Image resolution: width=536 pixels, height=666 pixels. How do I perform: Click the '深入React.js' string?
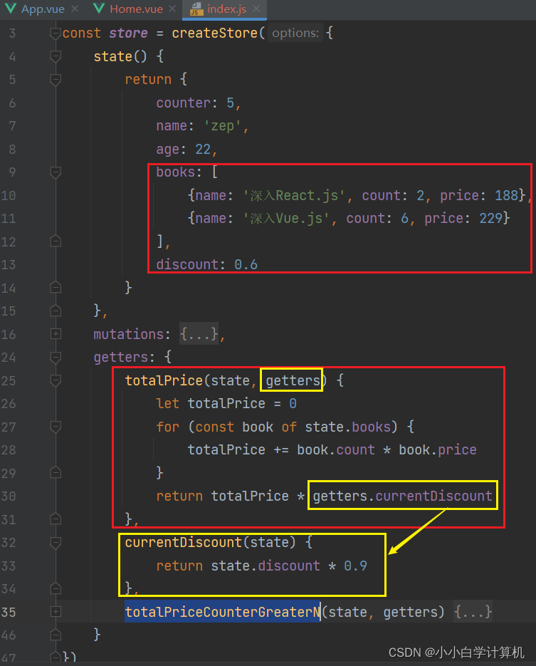295,195
